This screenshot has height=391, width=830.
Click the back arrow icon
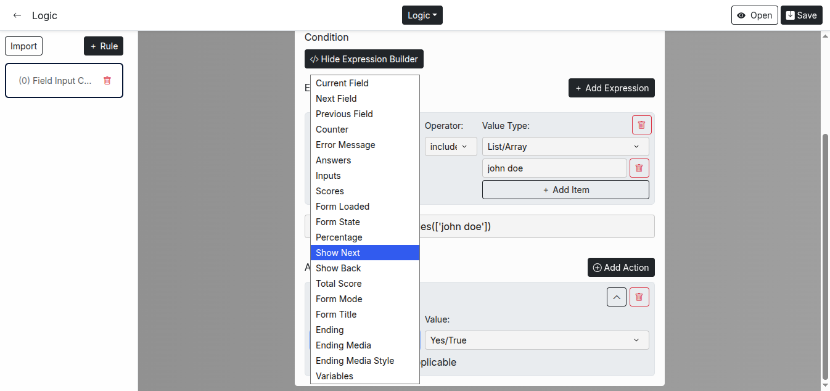(x=17, y=15)
